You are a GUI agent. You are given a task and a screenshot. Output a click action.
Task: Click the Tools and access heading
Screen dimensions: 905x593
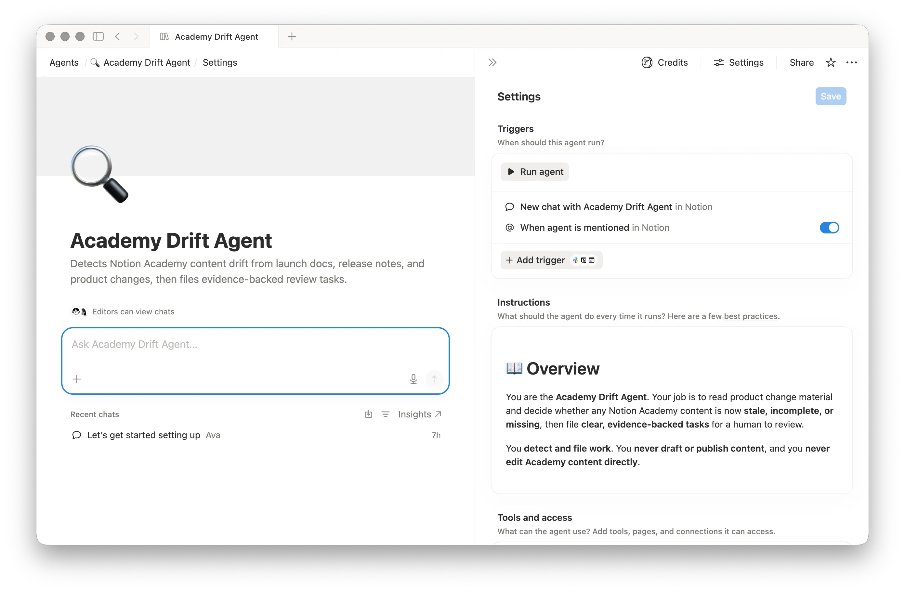click(534, 518)
